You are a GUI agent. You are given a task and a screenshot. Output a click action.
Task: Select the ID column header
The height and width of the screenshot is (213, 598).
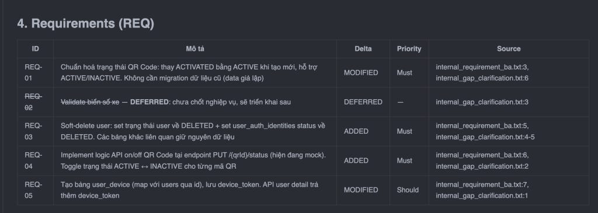tap(35, 49)
